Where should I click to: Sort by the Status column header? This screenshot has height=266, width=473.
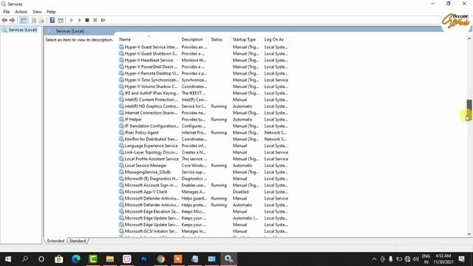coord(217,39)
